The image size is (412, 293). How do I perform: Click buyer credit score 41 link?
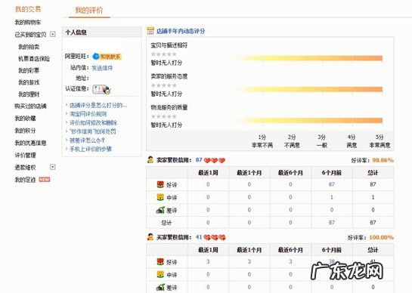point(199,237)
